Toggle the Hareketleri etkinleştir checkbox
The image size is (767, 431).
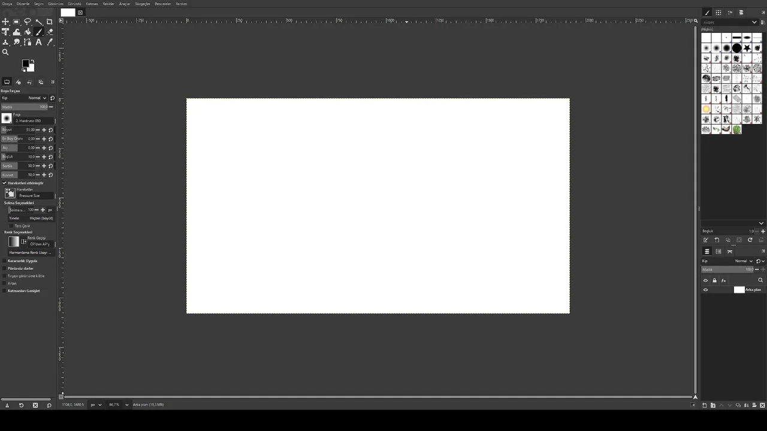pos(4,183)
